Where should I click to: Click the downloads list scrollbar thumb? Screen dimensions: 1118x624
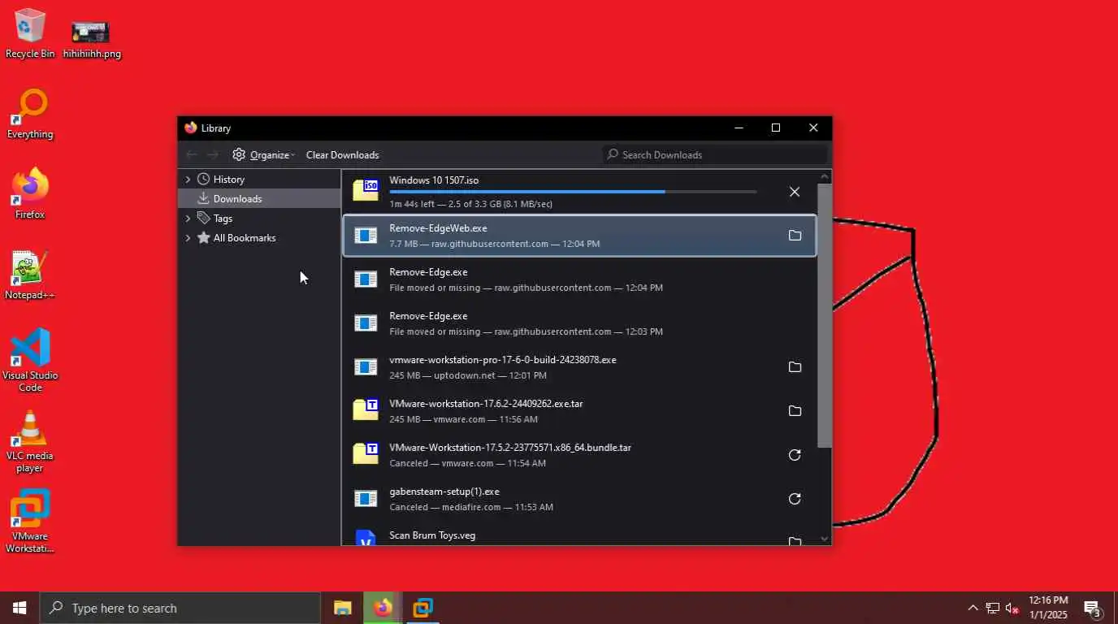(824, 315)
